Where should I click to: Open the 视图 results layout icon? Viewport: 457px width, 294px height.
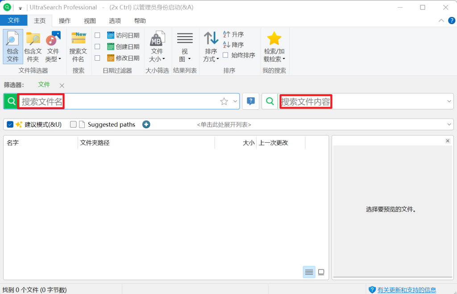click(x=185, y=45)
